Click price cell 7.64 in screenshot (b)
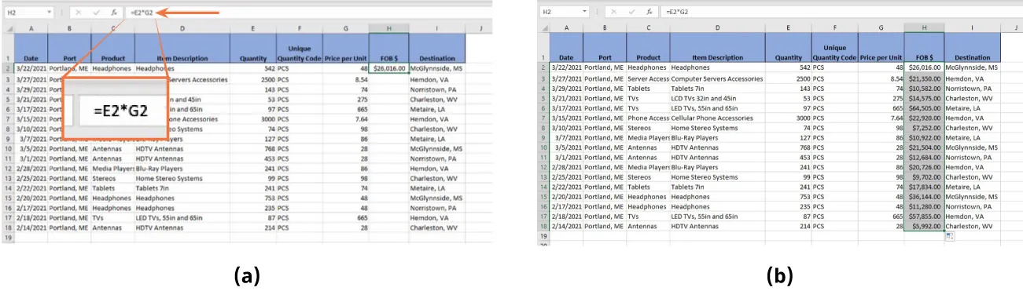 881,118
